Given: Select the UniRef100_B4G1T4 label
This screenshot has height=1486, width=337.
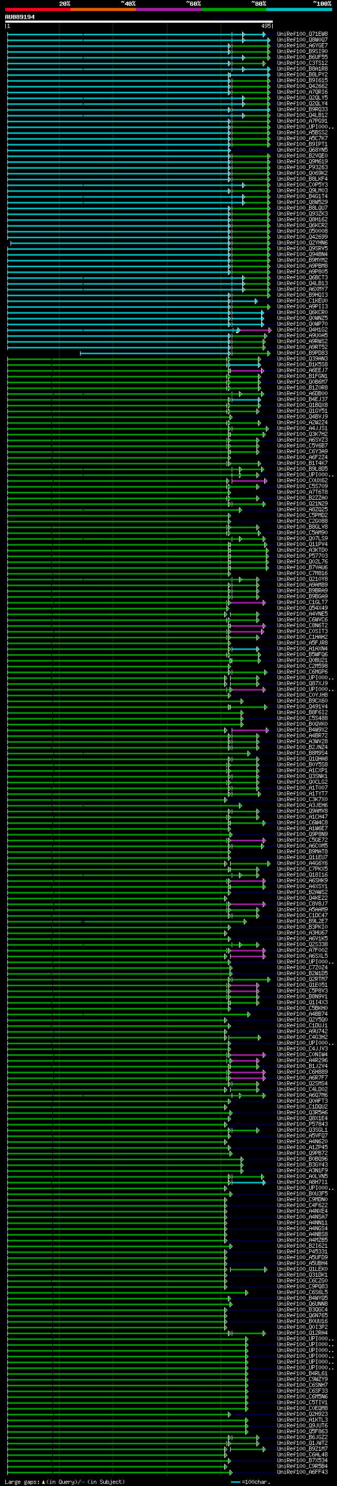Looking at the screenshot, I should click(302, 196).
